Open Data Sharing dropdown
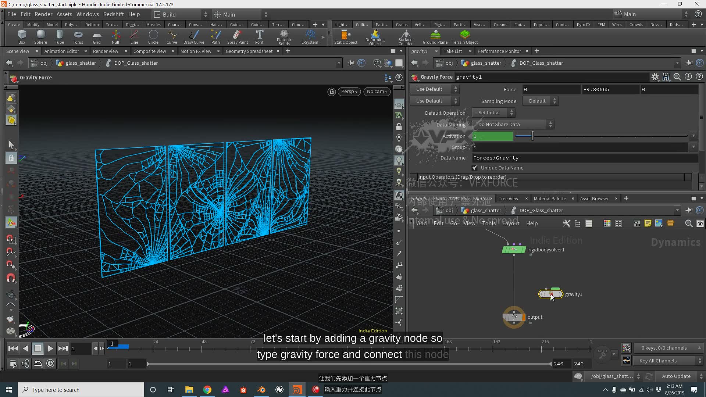Image resolution: width=706 pixels, height=397 pixels. tap(513, 125)
